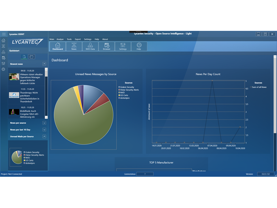Viewport: 277px width, 208px height.
Task: Close the Lycantec Security window
Action: (x=272, y=34)
